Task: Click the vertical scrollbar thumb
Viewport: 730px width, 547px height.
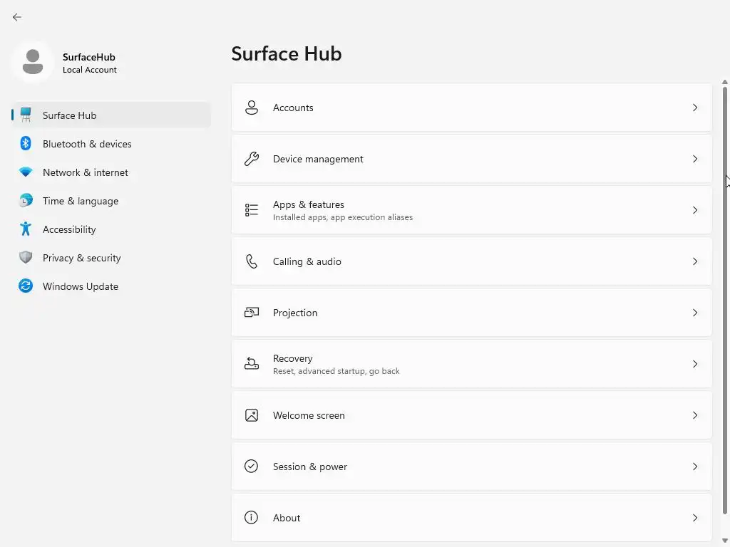Action: coord(725,299)
